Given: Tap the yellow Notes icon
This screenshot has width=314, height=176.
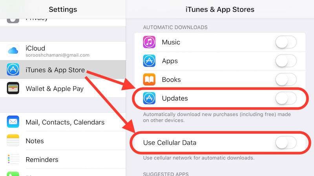Looking at the screenshot, I should point(13,140).
